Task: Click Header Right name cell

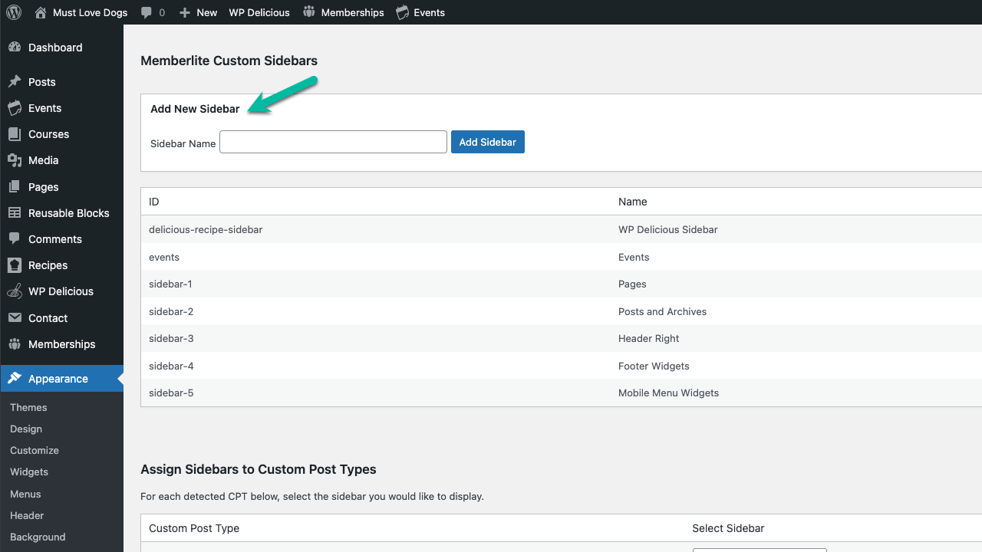Action: [x=649, y=338]
